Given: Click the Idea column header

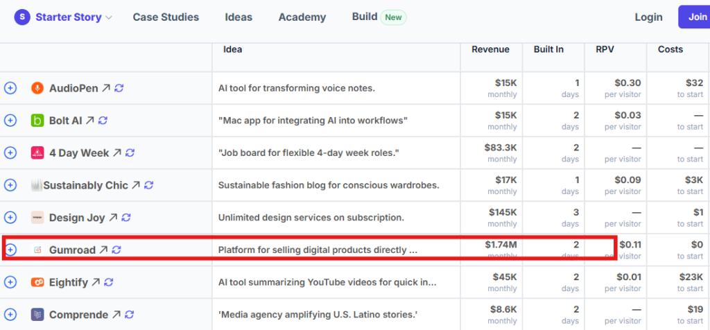Looking at the screenshot, I should (x=233, y=49).
